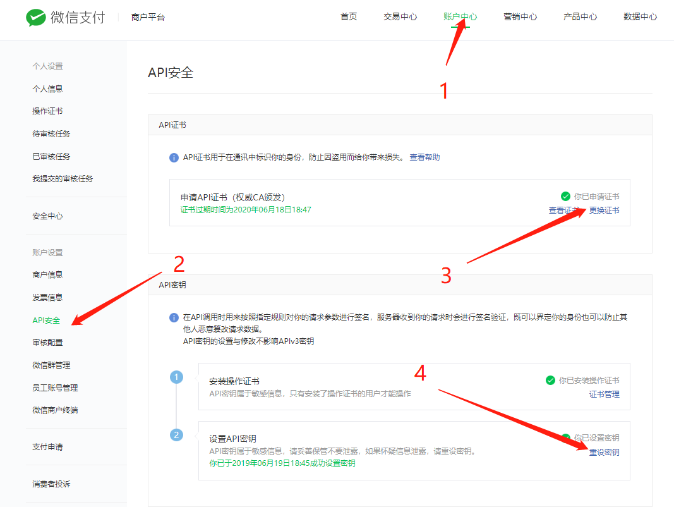Open 我提交的审核任务 in sidebar
674x507 pixels.
click(63, 179)
